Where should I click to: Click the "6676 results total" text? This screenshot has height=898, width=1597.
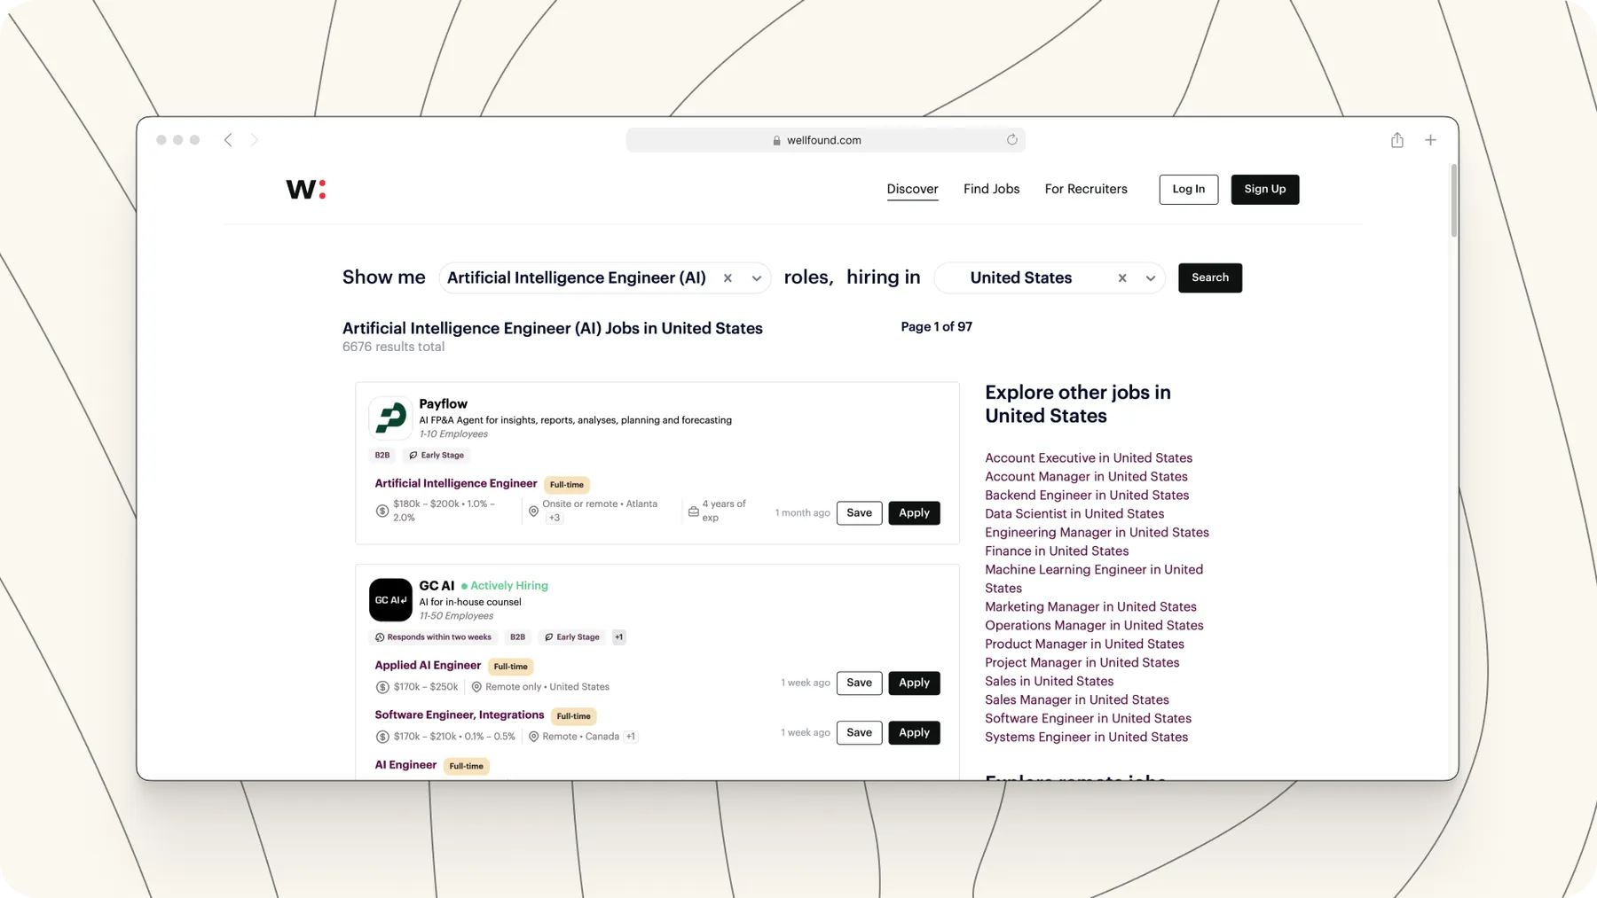(x=393, y=347)
